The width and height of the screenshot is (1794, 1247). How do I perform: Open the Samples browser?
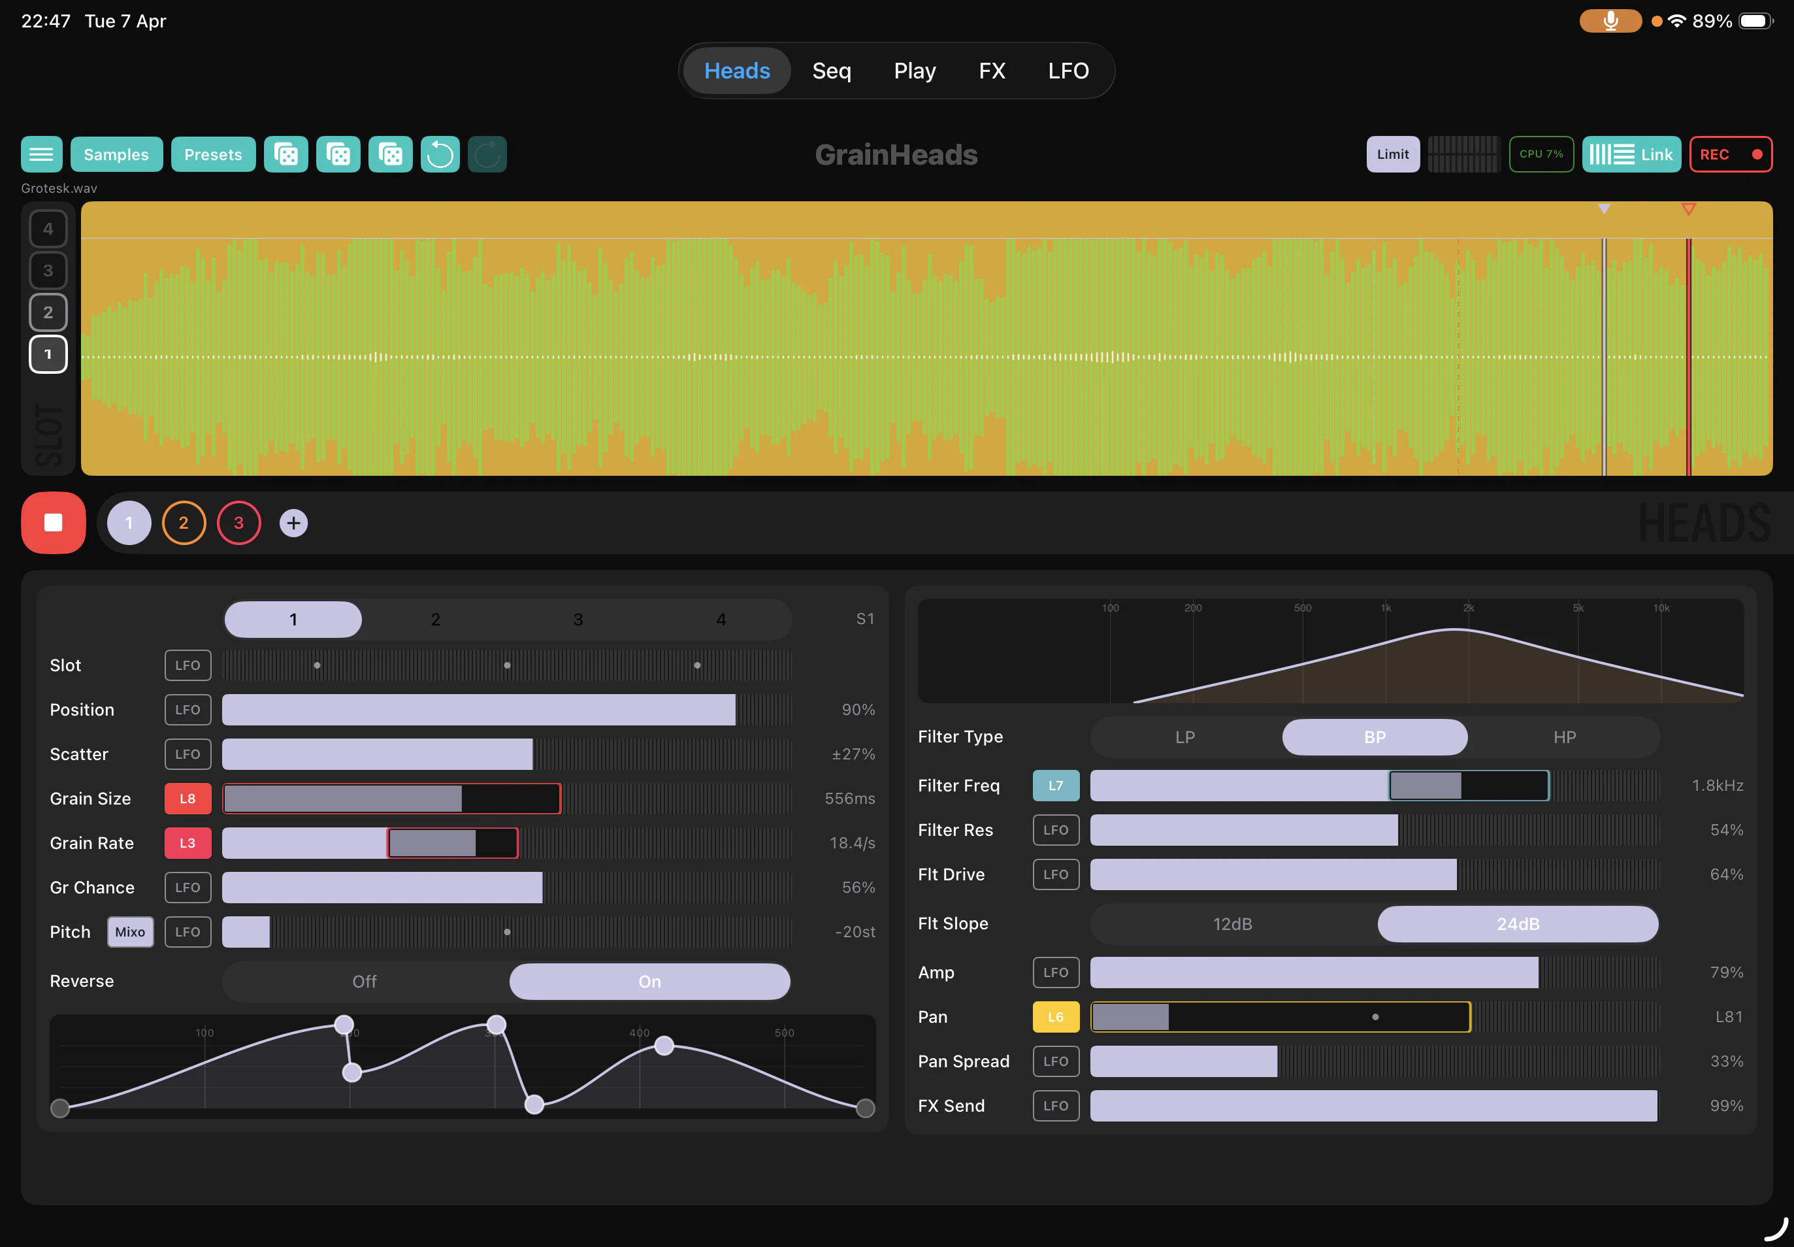point(116,155)
